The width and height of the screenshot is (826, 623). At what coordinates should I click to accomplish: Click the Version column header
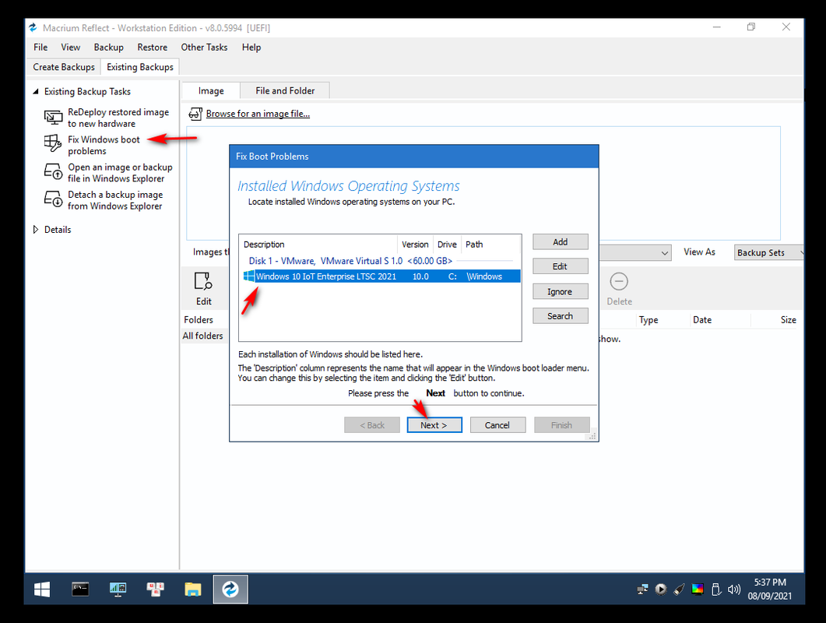click(415, 245)
